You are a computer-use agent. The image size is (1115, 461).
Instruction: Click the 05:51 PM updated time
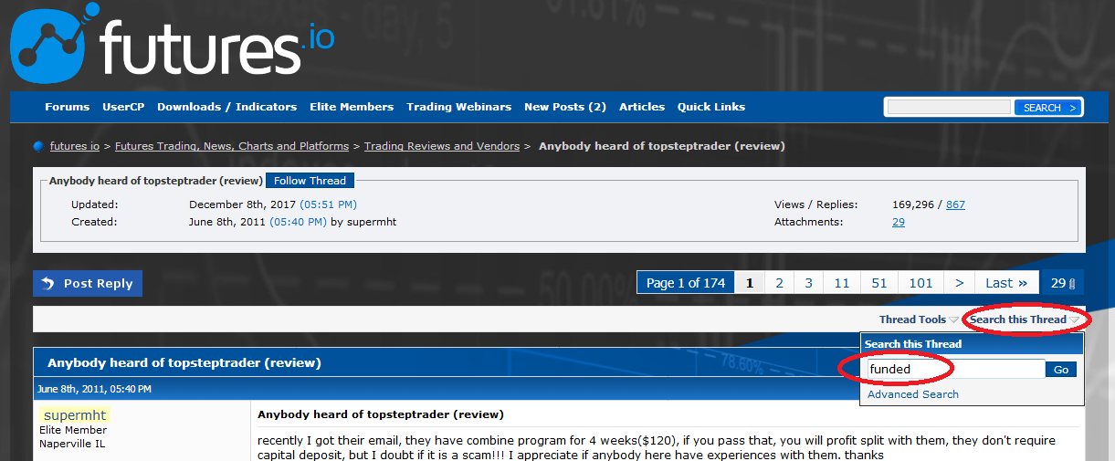click(328, 204)
